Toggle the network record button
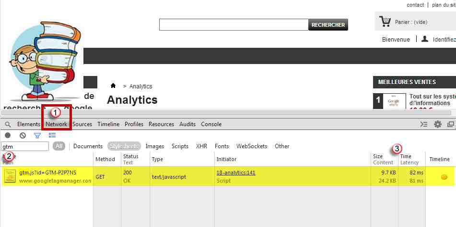This screenshot has height=227, width=456. [x=8, y=135]
